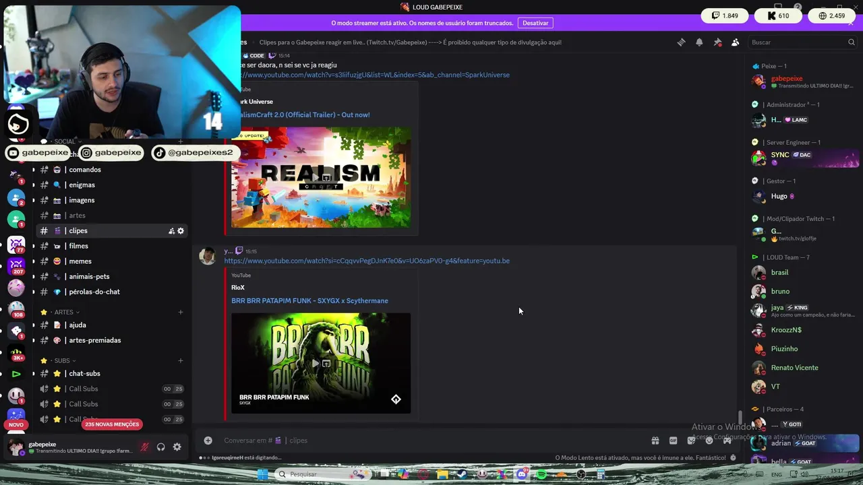Toggle microphone mute in user panel

click(x=144, y=447)
